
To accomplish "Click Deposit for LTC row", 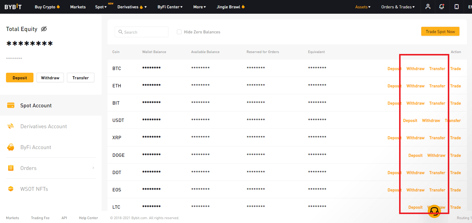I will [416, 207].
